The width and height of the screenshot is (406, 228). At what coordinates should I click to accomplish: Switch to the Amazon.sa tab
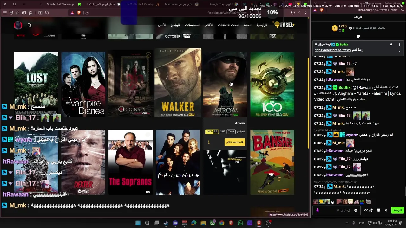coord(181,4)
